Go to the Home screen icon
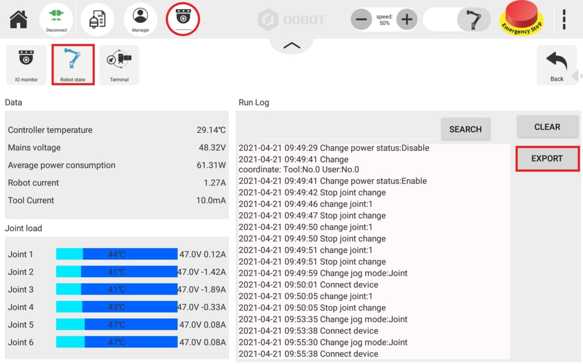The width and height of the screenshot is (583, 364). pos(18,19)
